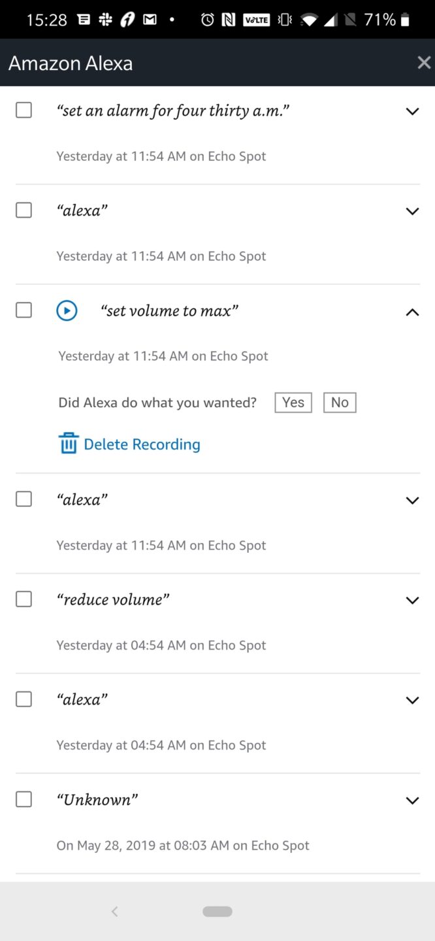This screenshot has height=941, width=435.
Task: Click No for the Alexa feedback question
Action: pos(339,402)
